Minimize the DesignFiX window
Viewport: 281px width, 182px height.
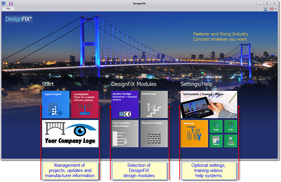click(x=260, y=3)
